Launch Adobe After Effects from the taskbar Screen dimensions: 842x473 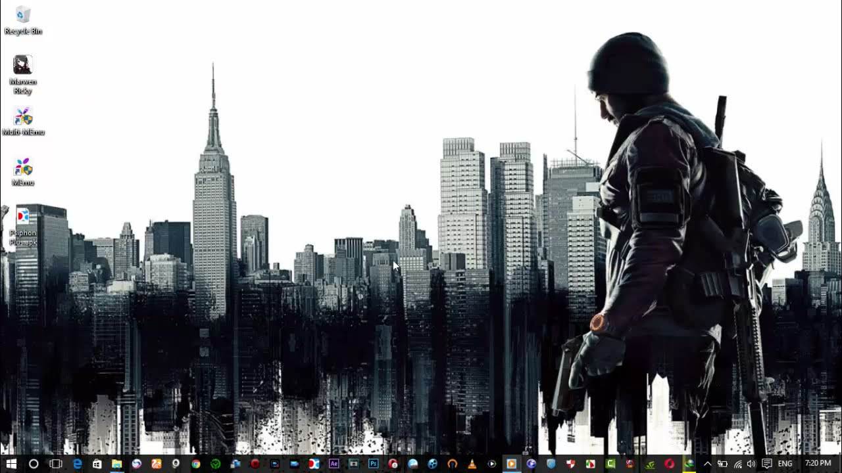(x=334, y=464)
